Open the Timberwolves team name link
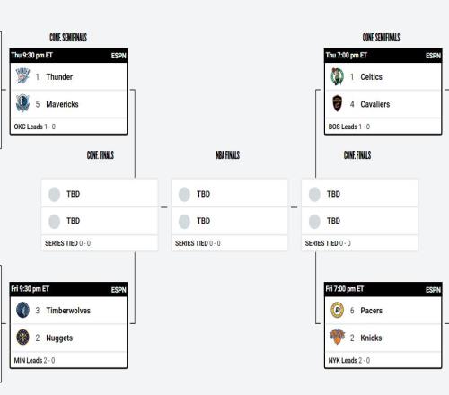This screenshot has height=395, width=449. pos(68,311)
